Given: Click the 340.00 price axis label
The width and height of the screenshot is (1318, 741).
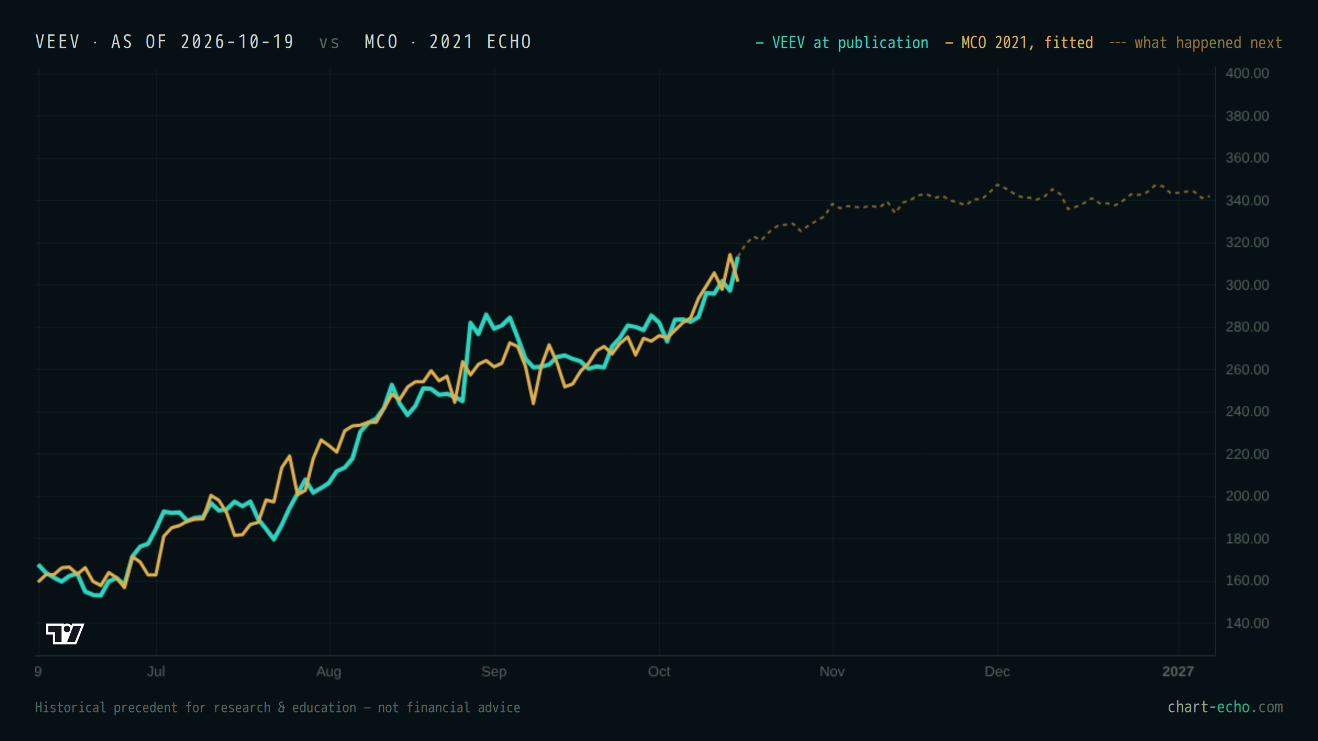Looking at the screenshot, I should click(1247, 201).
